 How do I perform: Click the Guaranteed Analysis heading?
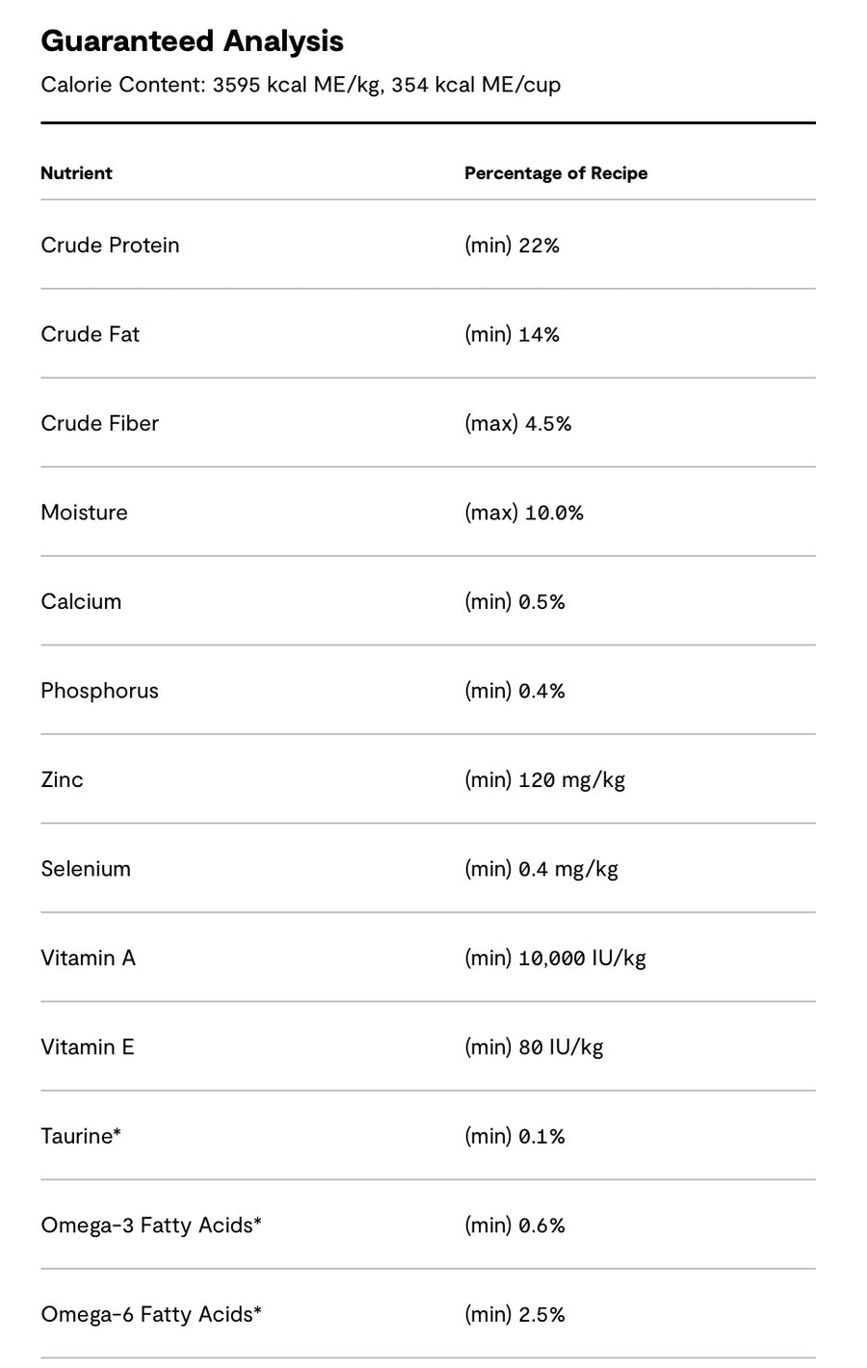(192, 41)
